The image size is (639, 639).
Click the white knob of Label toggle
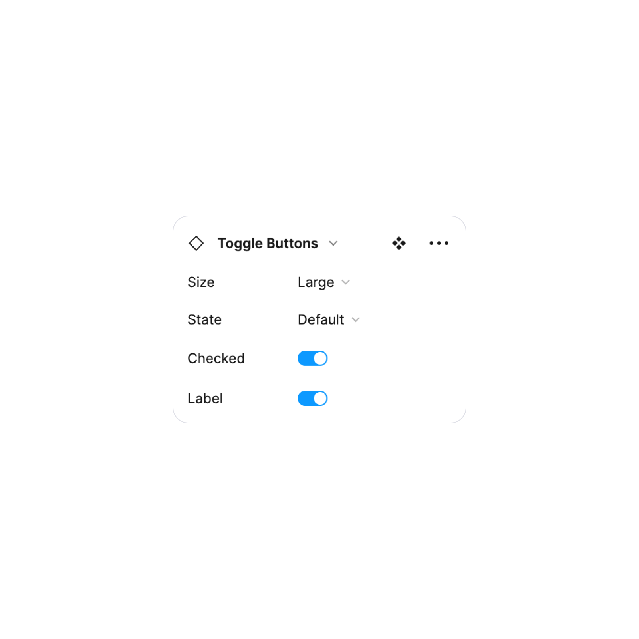(320, 398)
